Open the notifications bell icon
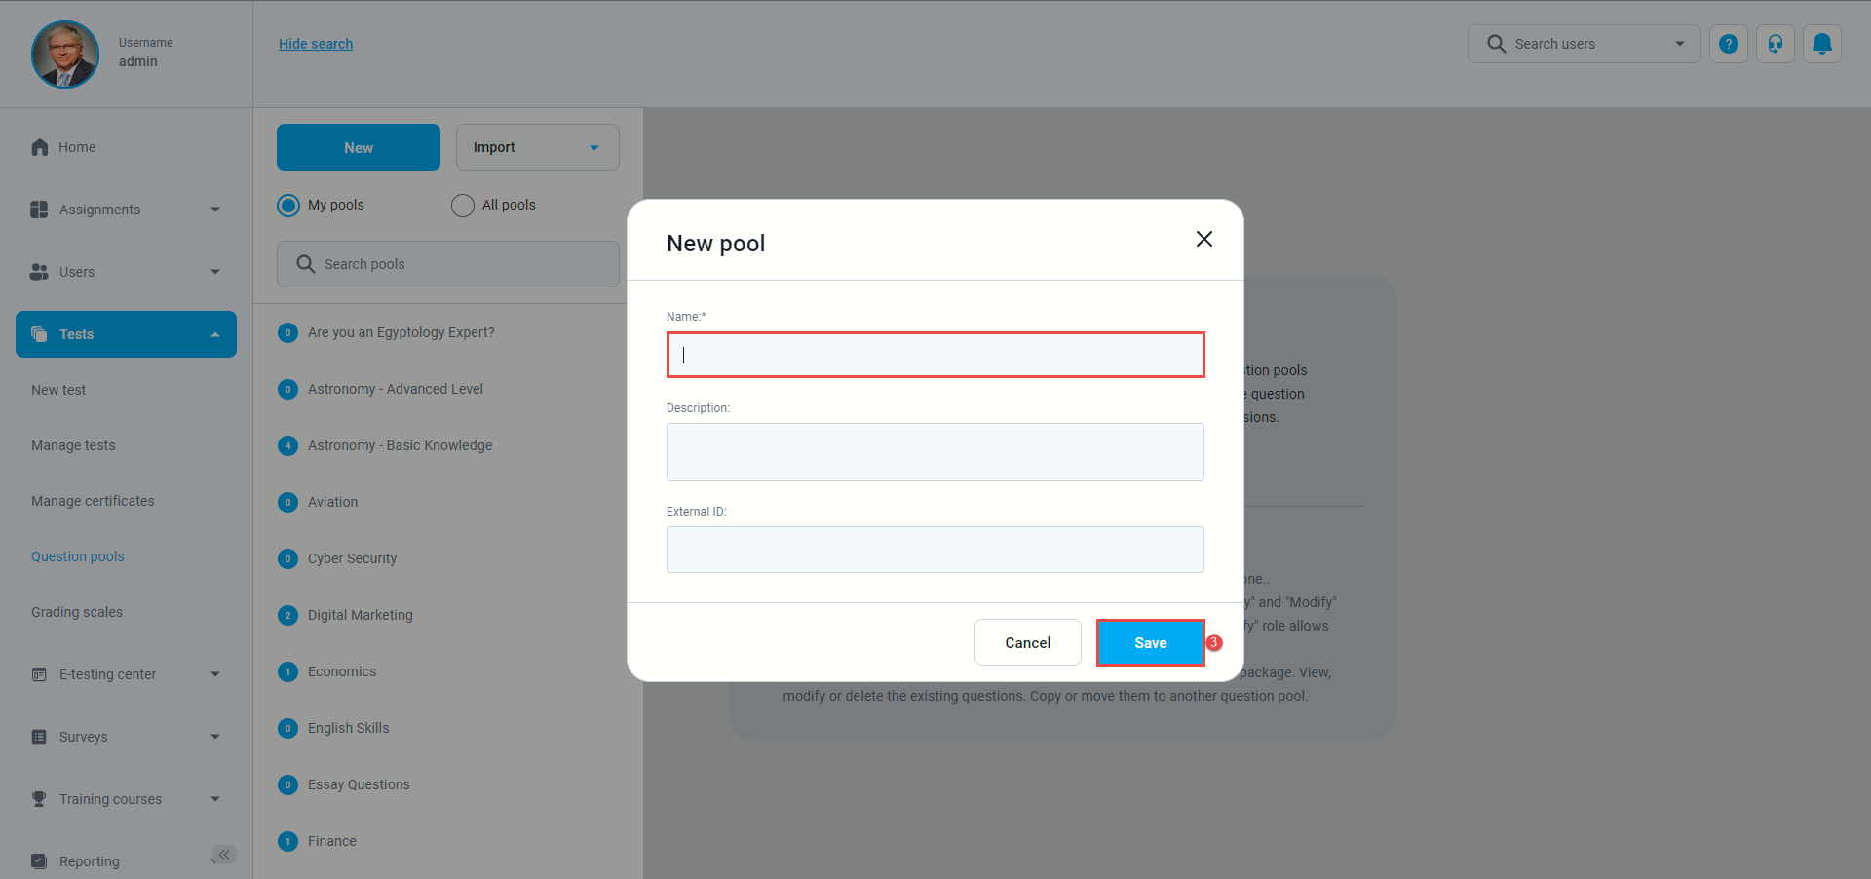Screen dimensions: 1871x879 click(1821, 44)
